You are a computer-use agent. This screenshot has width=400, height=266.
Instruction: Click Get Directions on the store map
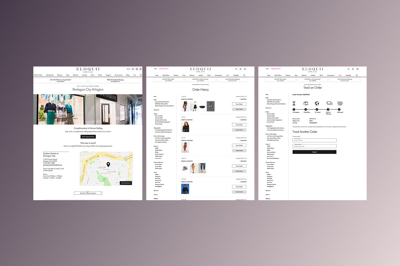126,183
